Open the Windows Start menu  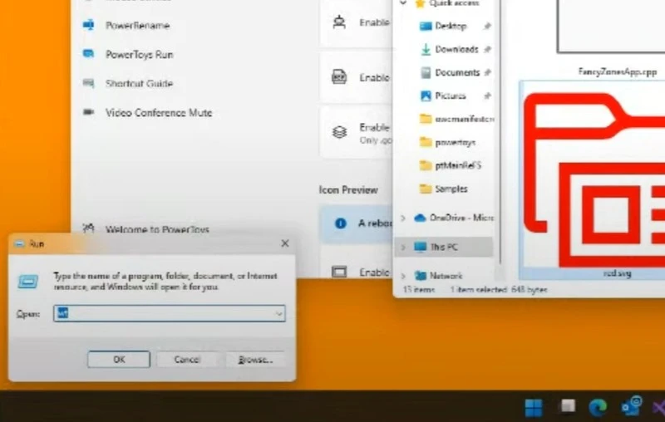pos(533,407)
